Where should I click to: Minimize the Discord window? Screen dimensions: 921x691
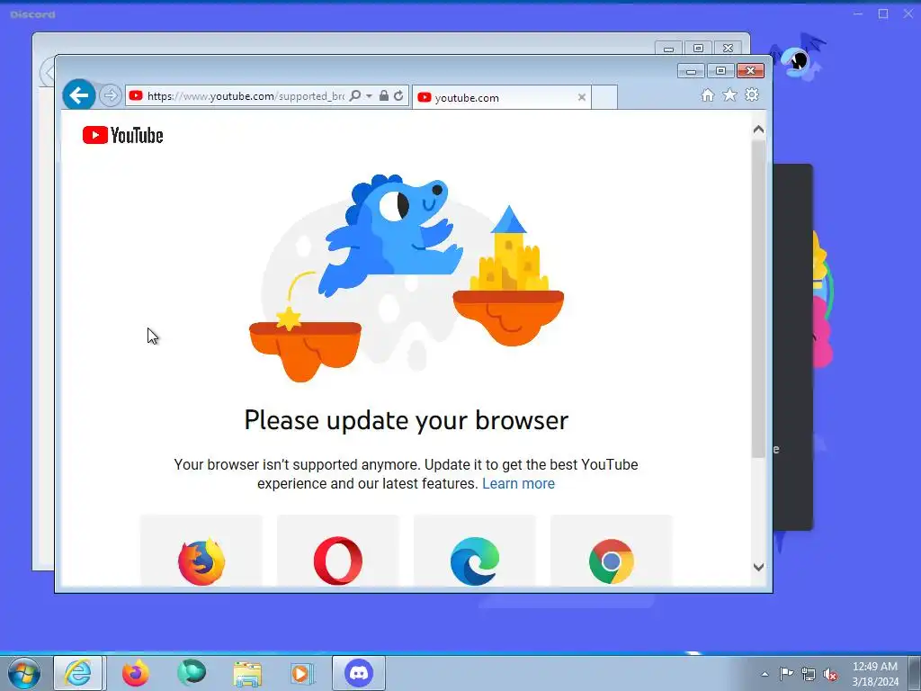858,13
